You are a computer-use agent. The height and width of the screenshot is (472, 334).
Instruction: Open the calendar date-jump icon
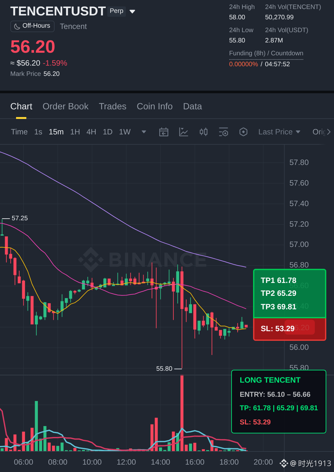pos(164,132)
